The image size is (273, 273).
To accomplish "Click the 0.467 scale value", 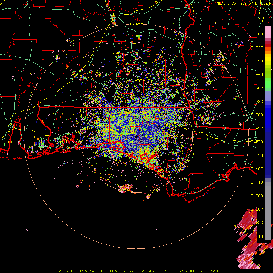I will 257,169.
